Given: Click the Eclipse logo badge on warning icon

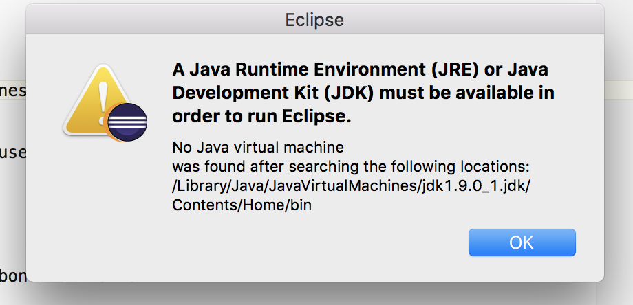Looking at the screenshot, I should 127,122.
